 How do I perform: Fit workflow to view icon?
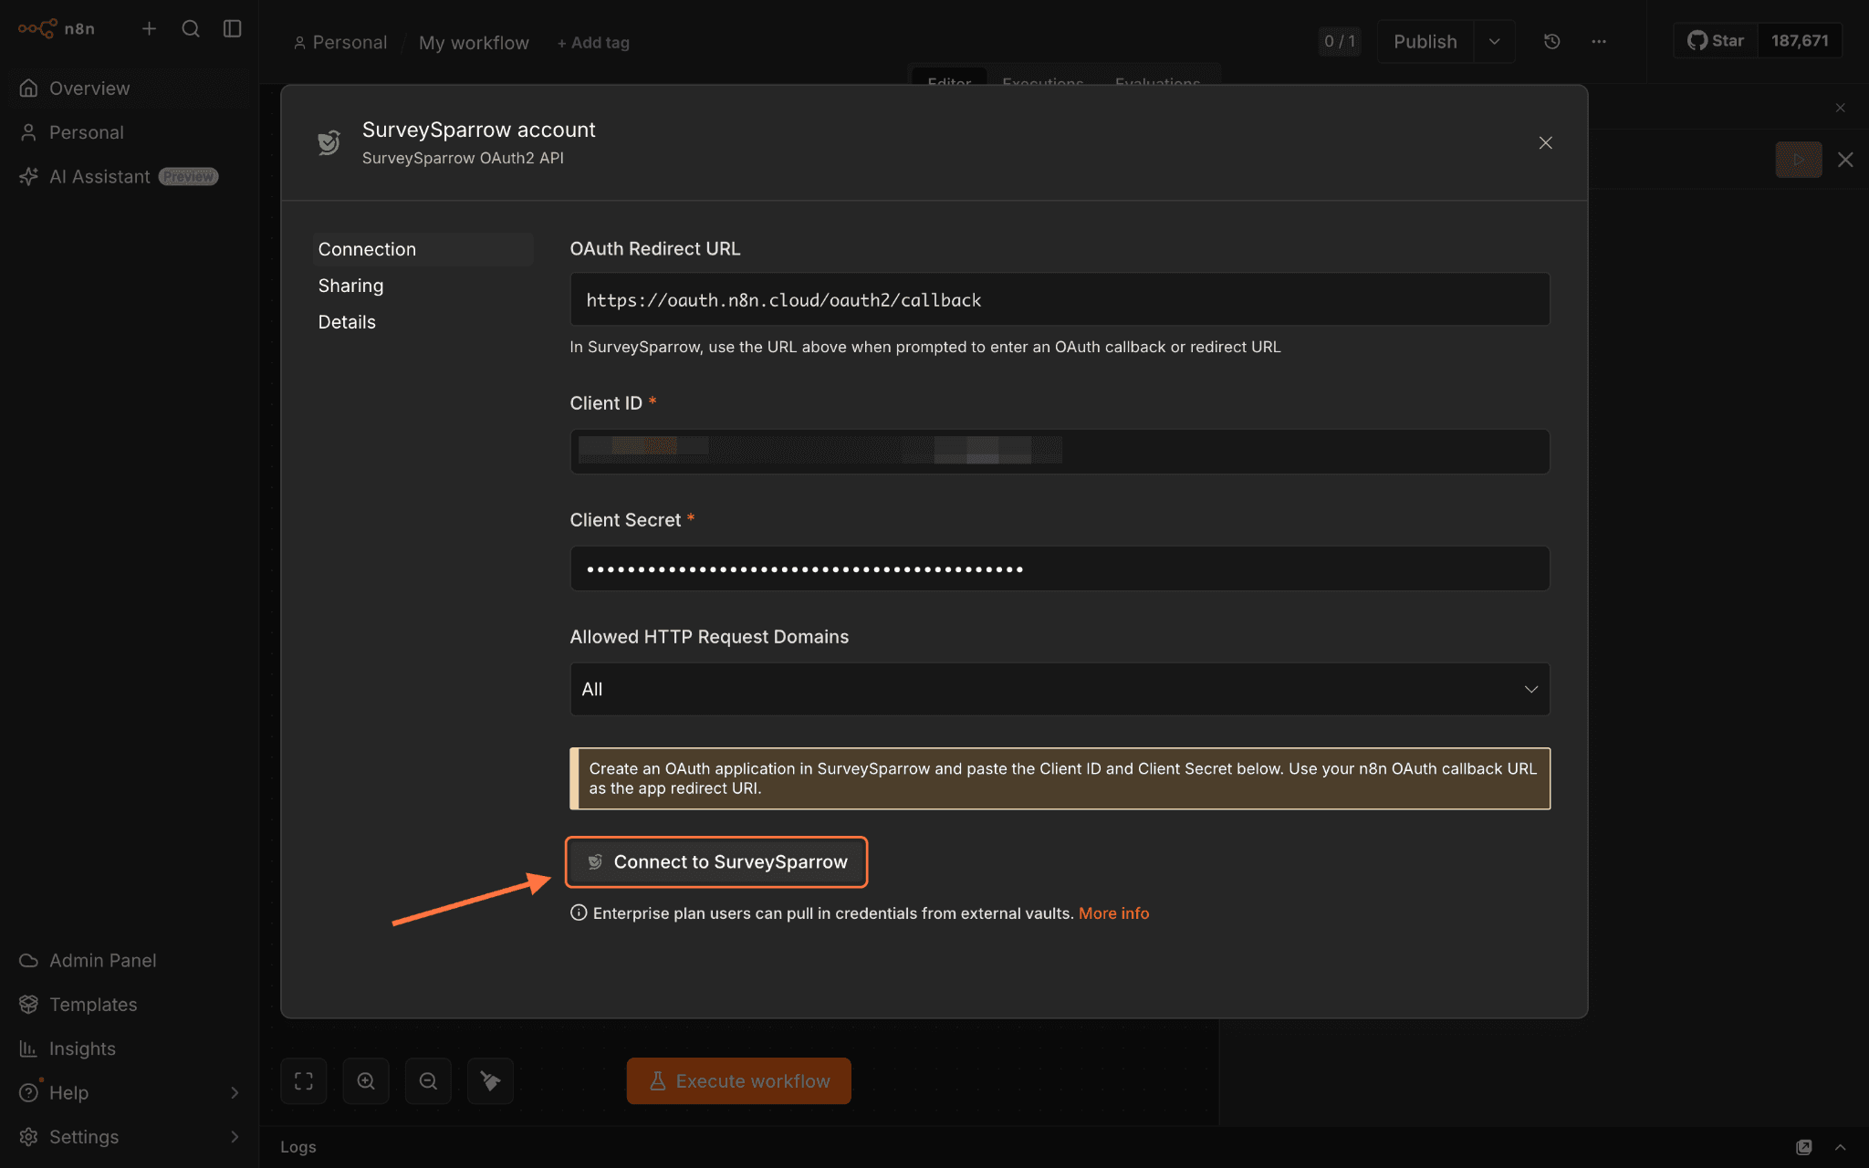tap(304, 1081)
